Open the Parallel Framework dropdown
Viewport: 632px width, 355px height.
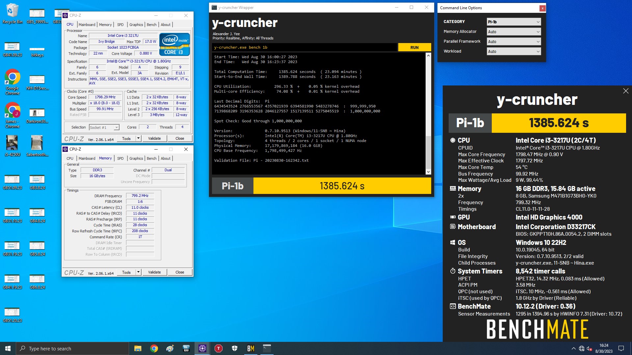pyautogui.click(x=513, y=41)
